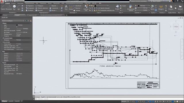
Task: Click Сделать текущим layer button
Action: (104, 8)
